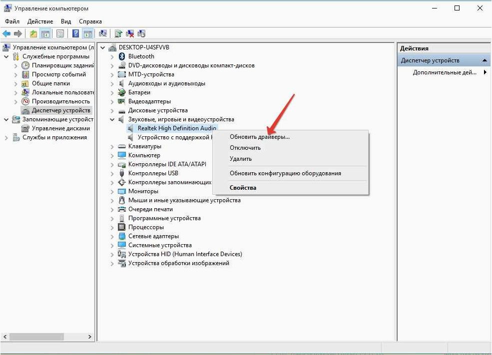Screen dimensions: 492x355
Task: Click the Update driver toolbar icon
Action: 118,33
